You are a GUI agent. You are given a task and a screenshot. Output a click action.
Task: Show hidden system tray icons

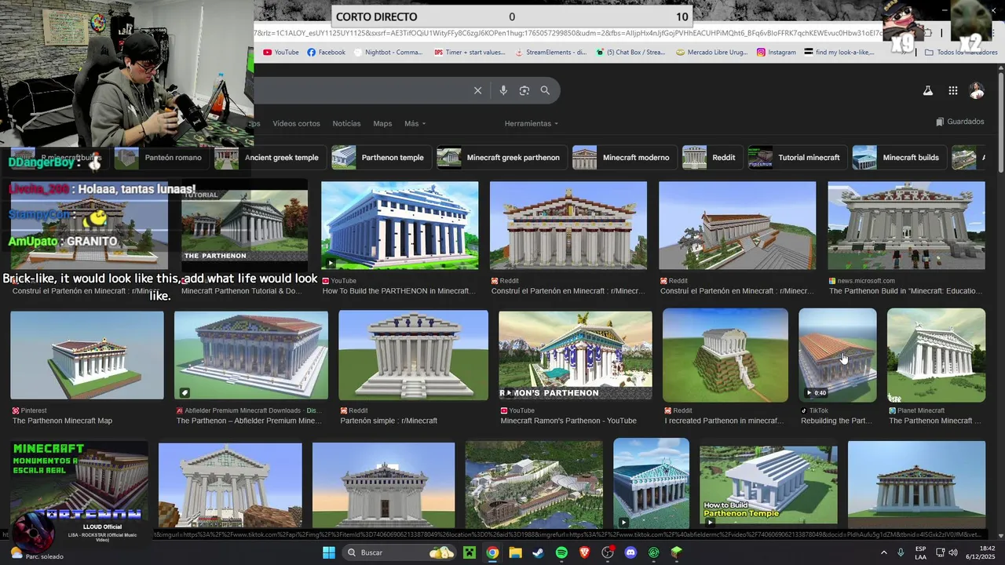coord(883,552)
